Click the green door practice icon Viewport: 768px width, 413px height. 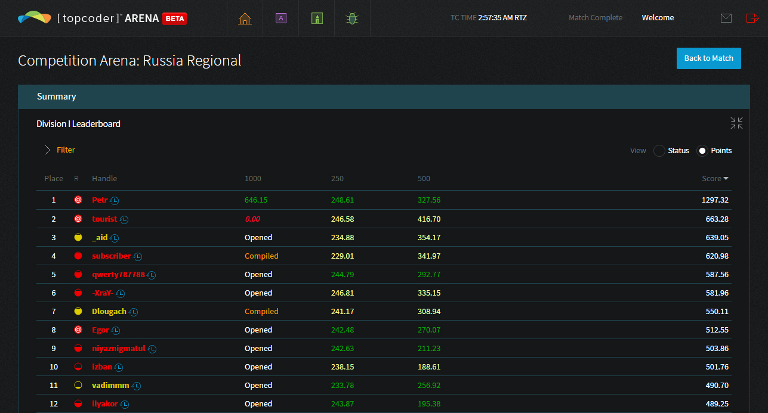(x=317, y=18)
